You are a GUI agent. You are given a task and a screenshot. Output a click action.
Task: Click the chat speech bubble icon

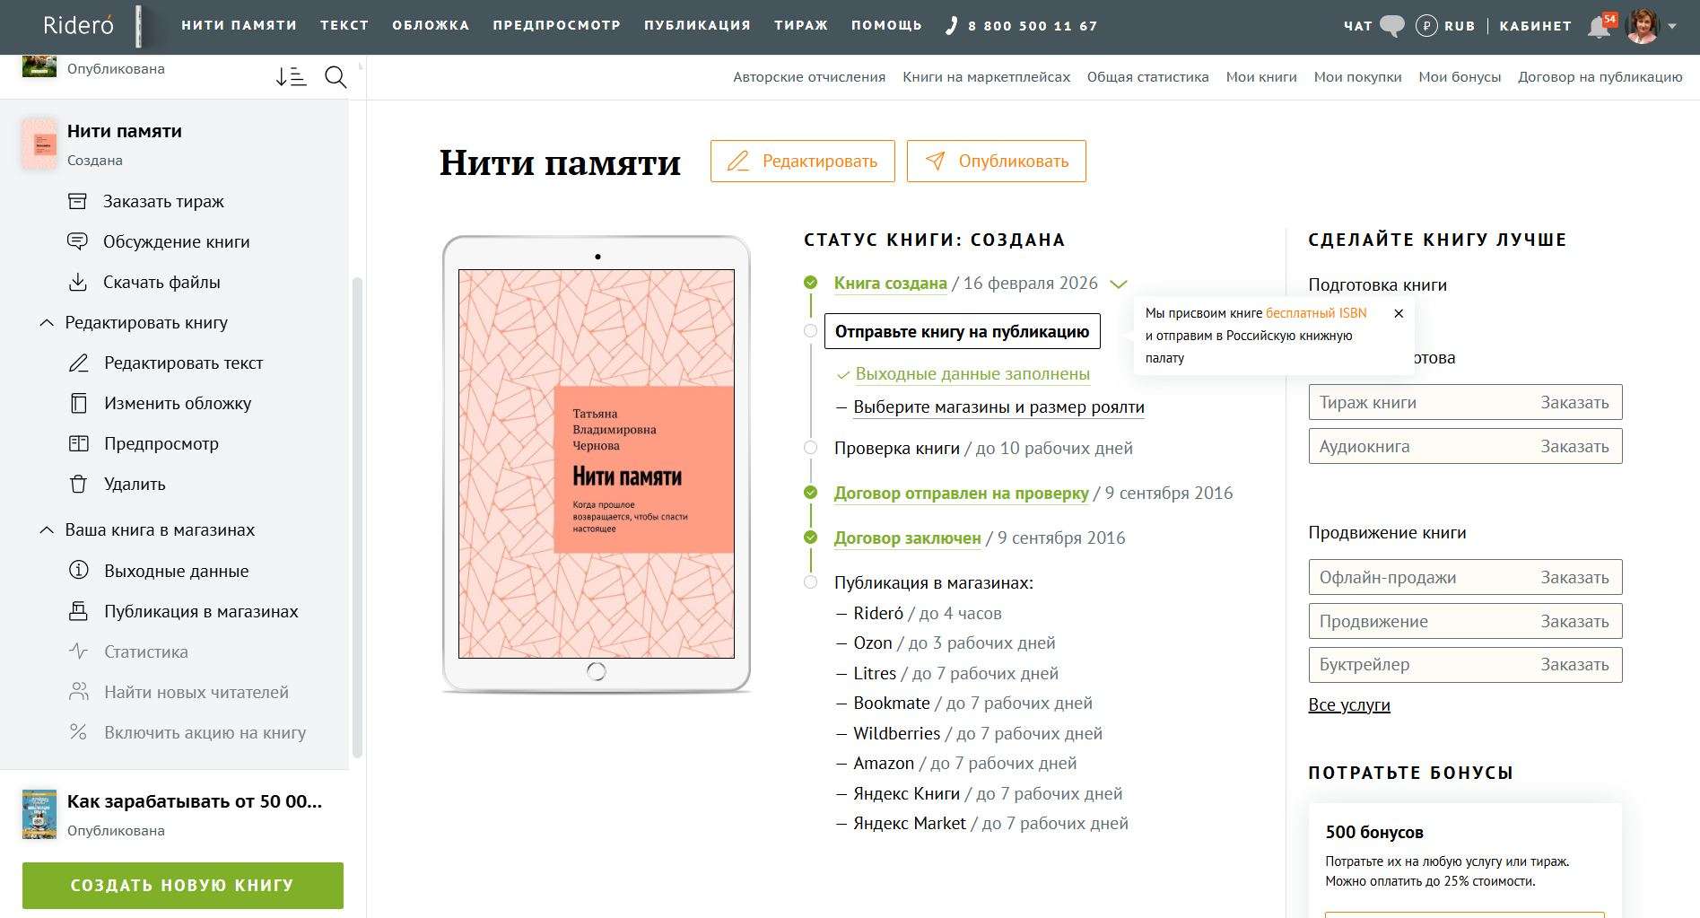click(x=1391, y=26)
